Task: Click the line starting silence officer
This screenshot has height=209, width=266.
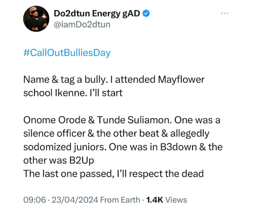Action: click(x=116, y=134)
